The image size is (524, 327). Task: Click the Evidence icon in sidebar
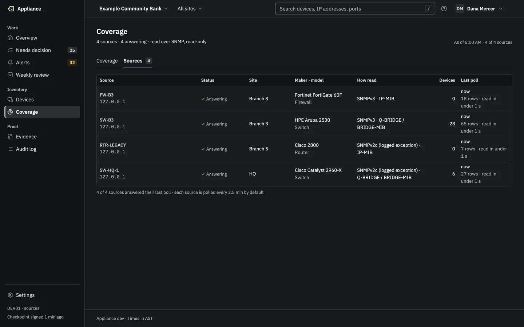tap(10, 137)
